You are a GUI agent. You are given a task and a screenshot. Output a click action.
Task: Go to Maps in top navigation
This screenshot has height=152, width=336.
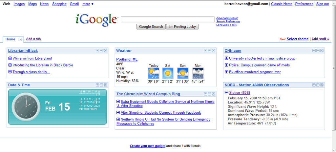pos(32,4)
